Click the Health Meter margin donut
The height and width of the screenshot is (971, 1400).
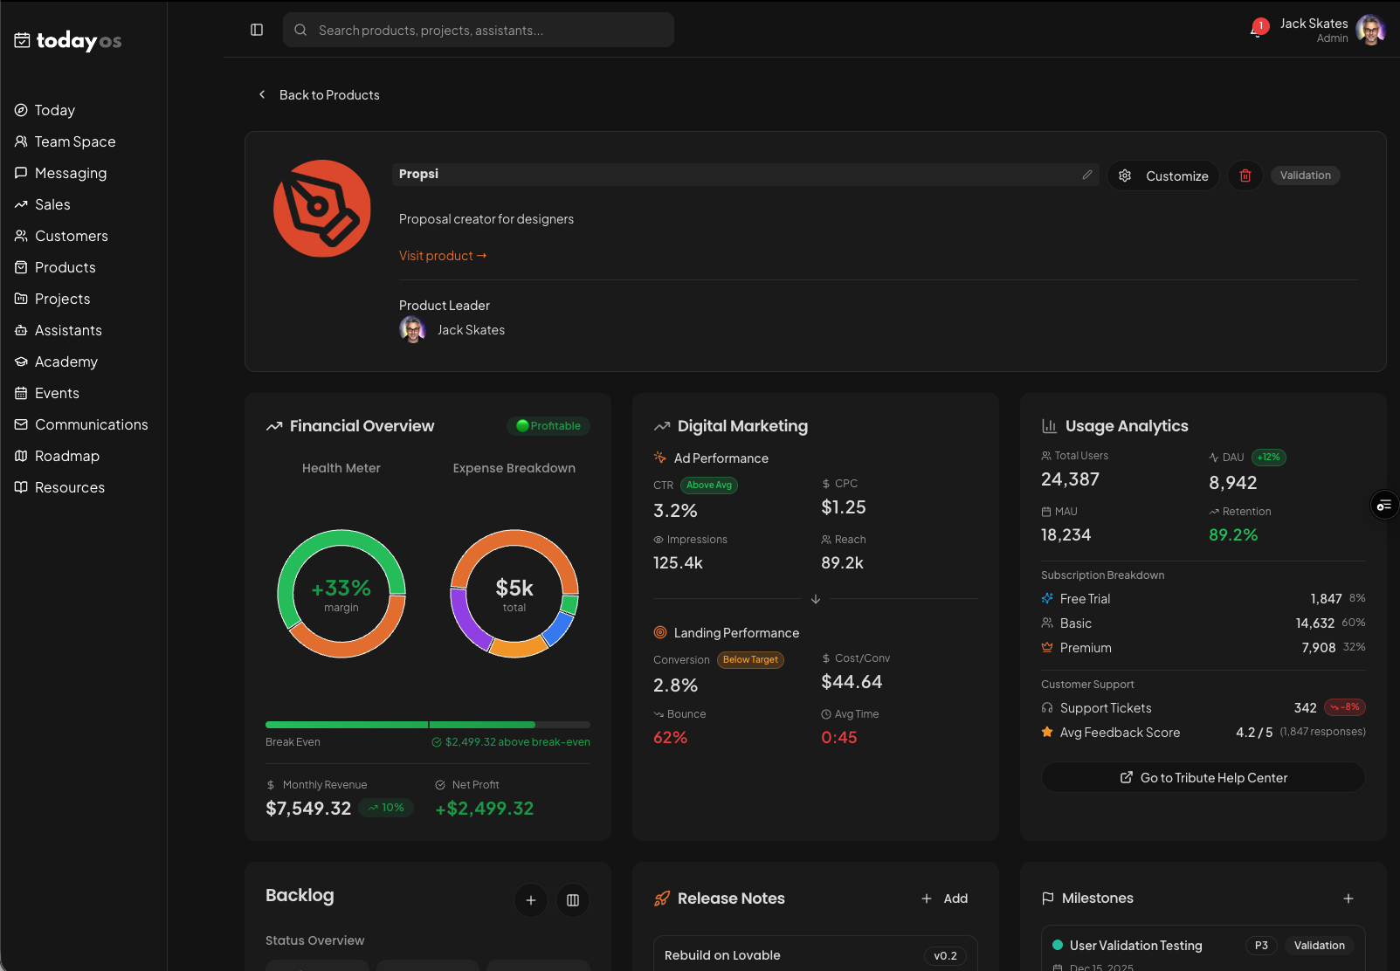point(341,594)
